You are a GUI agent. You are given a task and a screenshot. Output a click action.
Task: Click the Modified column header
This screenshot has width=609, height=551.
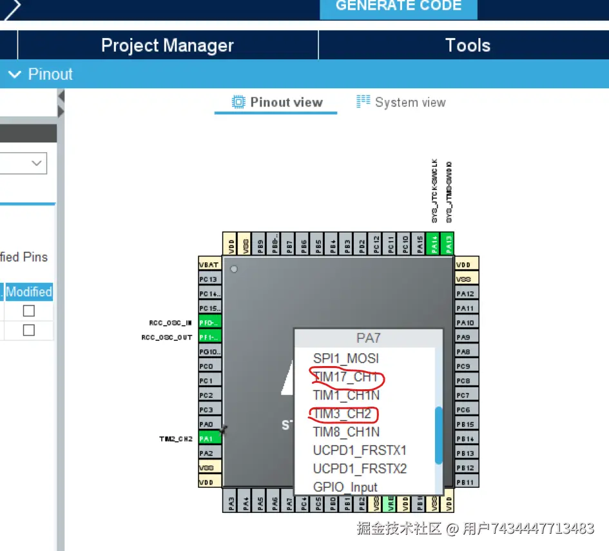pyautogui.click(x=29, y=291)
